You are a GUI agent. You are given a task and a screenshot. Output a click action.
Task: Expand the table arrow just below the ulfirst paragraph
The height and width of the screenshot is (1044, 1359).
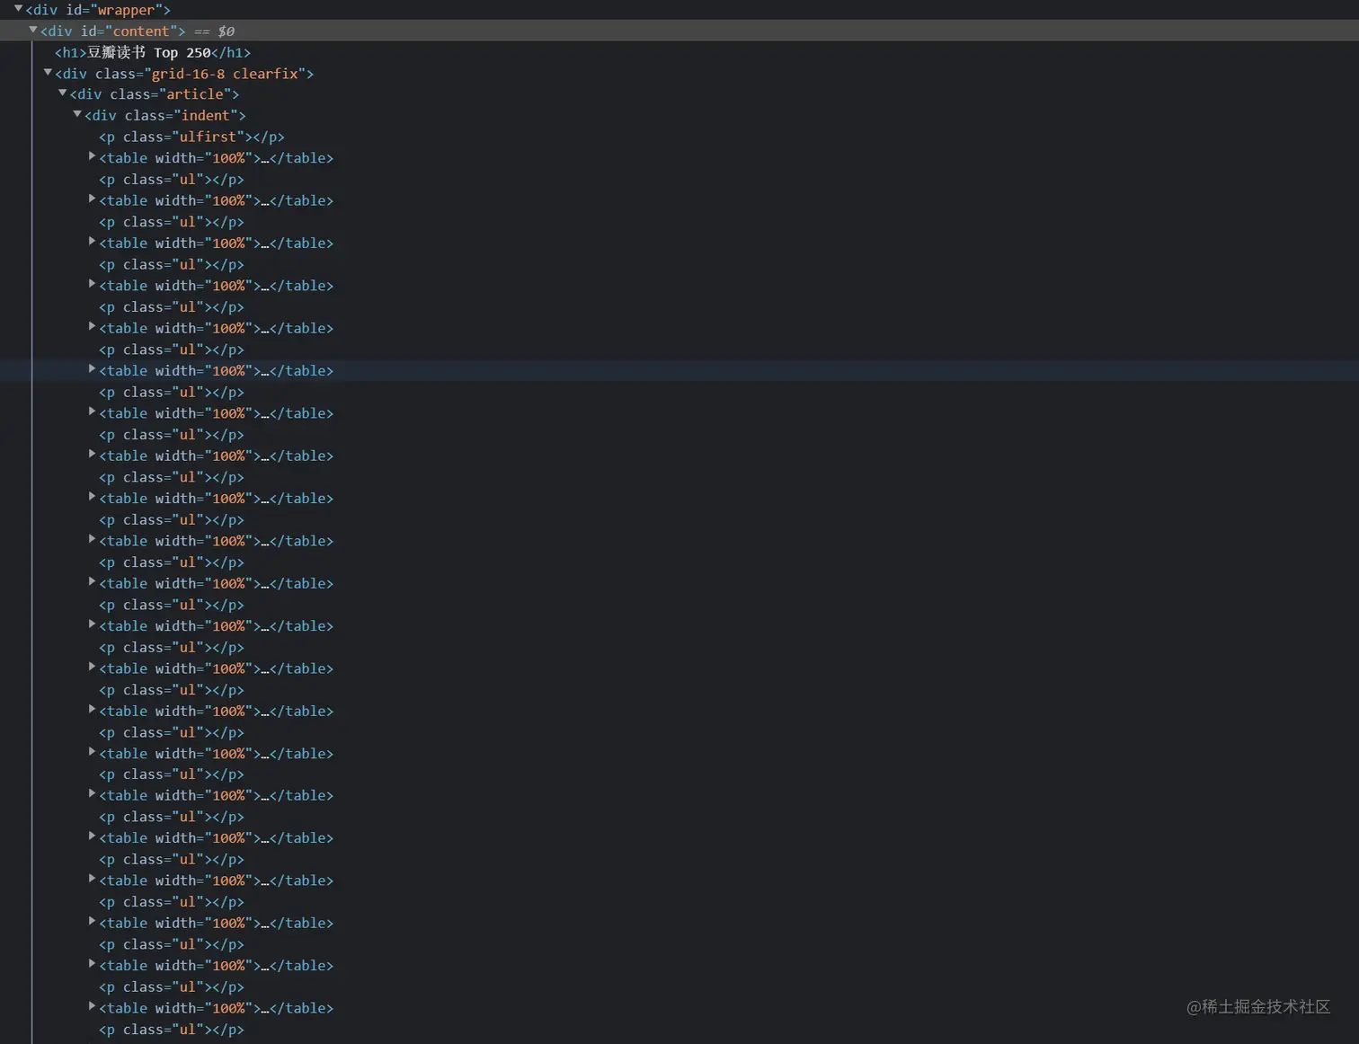[92, 156]
